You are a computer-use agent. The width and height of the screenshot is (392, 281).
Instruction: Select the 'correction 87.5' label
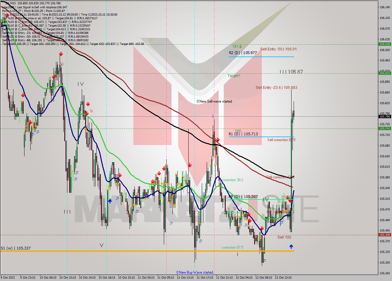[232, 247]
